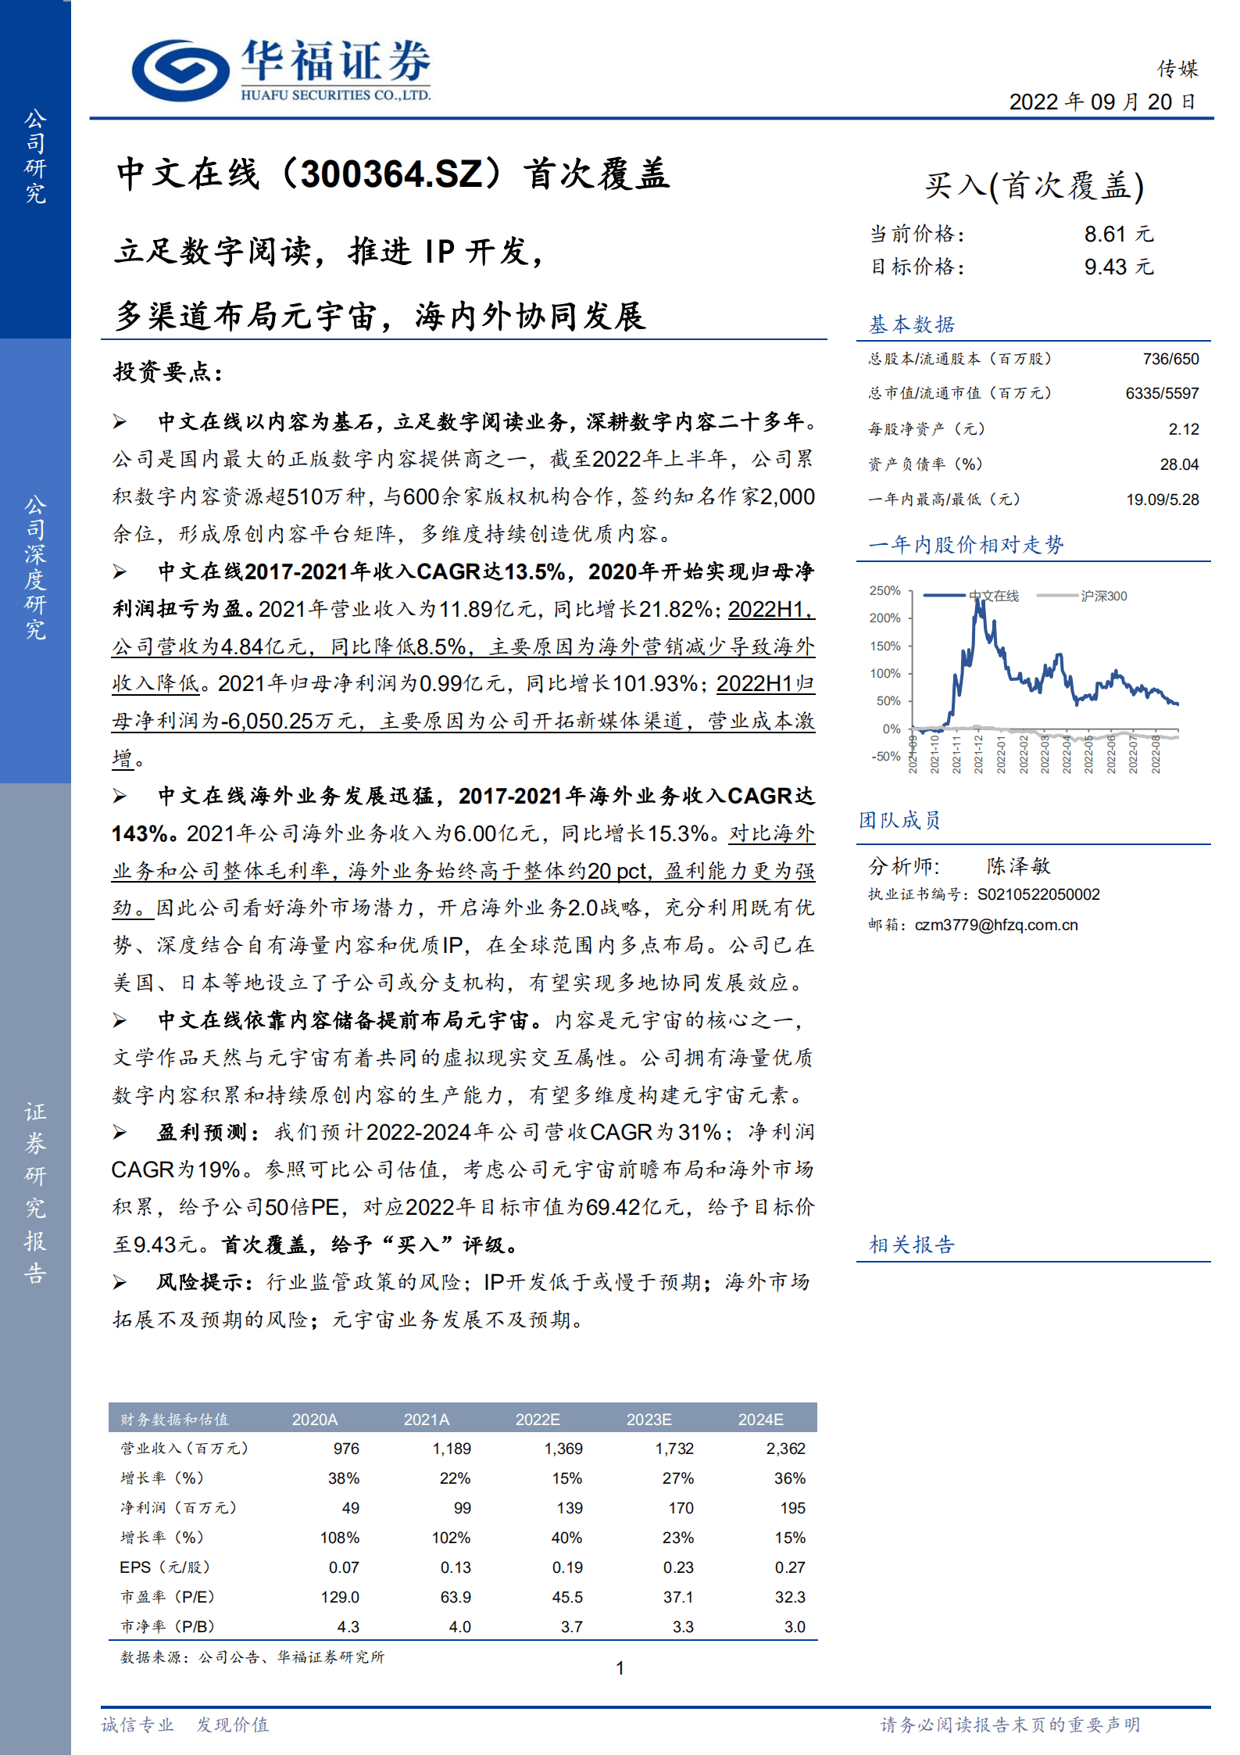Click the stock price trend chart

click(x=1024, y=679)
